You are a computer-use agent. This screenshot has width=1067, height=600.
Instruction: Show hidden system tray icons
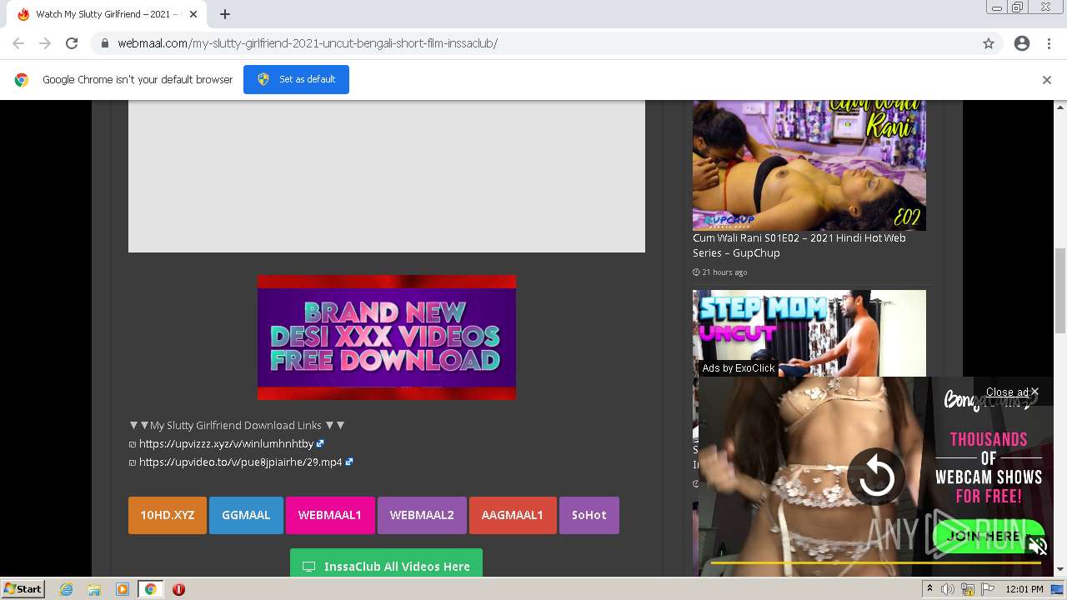point(929,589)
